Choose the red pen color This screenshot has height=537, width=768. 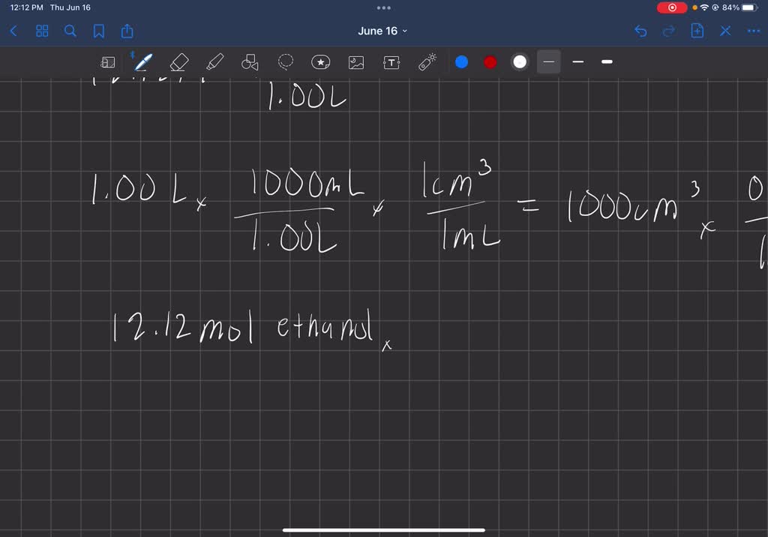490,62
